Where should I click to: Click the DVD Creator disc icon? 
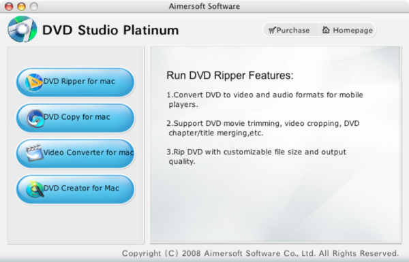coord(35,189)
